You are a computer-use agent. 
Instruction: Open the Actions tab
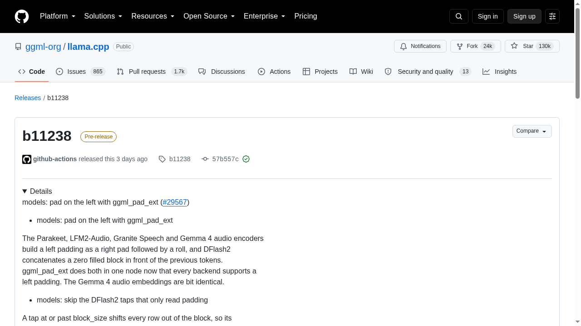pyautogui.click(x=274, y=72)
